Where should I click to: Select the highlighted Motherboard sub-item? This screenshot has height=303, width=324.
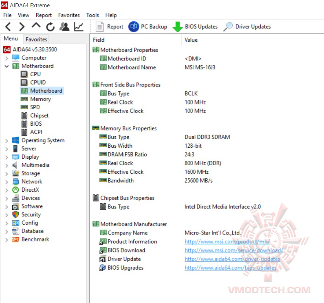pos(42,90)
